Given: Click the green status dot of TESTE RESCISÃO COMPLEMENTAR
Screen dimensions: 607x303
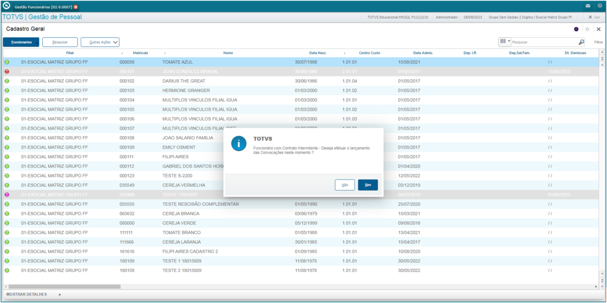Looking at the screenshot, I should pyautogui.click(x=7, y=204).
